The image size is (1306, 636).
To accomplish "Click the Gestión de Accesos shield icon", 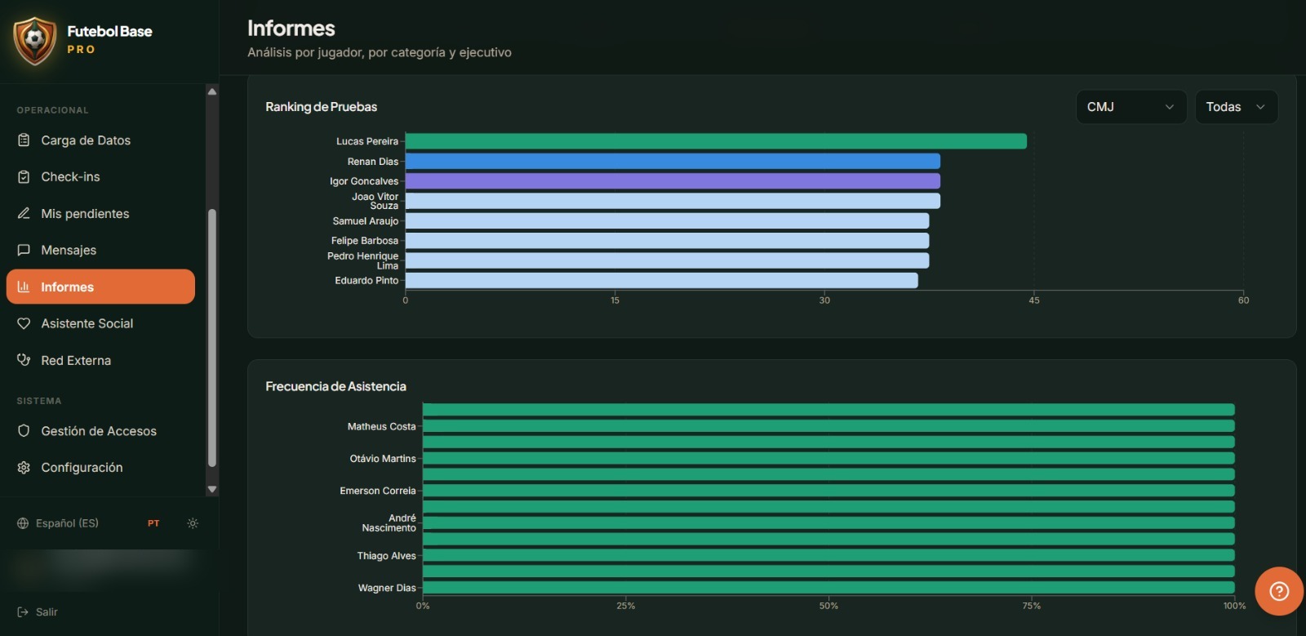I will point(24,430).
